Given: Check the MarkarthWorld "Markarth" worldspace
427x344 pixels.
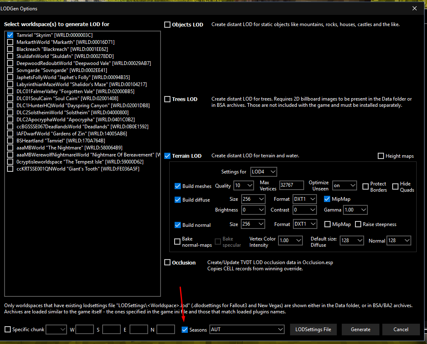Looking at the screenshot, I should tap(10, 42).
